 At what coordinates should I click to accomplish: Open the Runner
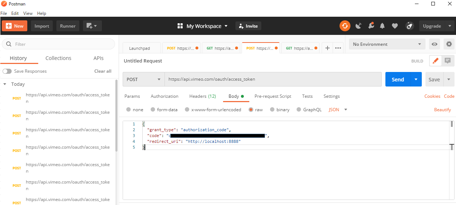[x=68, y=26]
